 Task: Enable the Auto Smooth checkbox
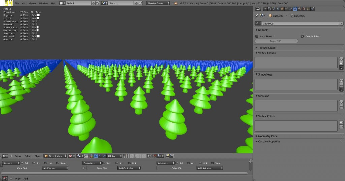[x=257, y=36]
